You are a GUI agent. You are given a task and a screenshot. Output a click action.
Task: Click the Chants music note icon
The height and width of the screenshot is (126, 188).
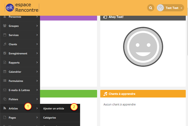click(5, 44)
